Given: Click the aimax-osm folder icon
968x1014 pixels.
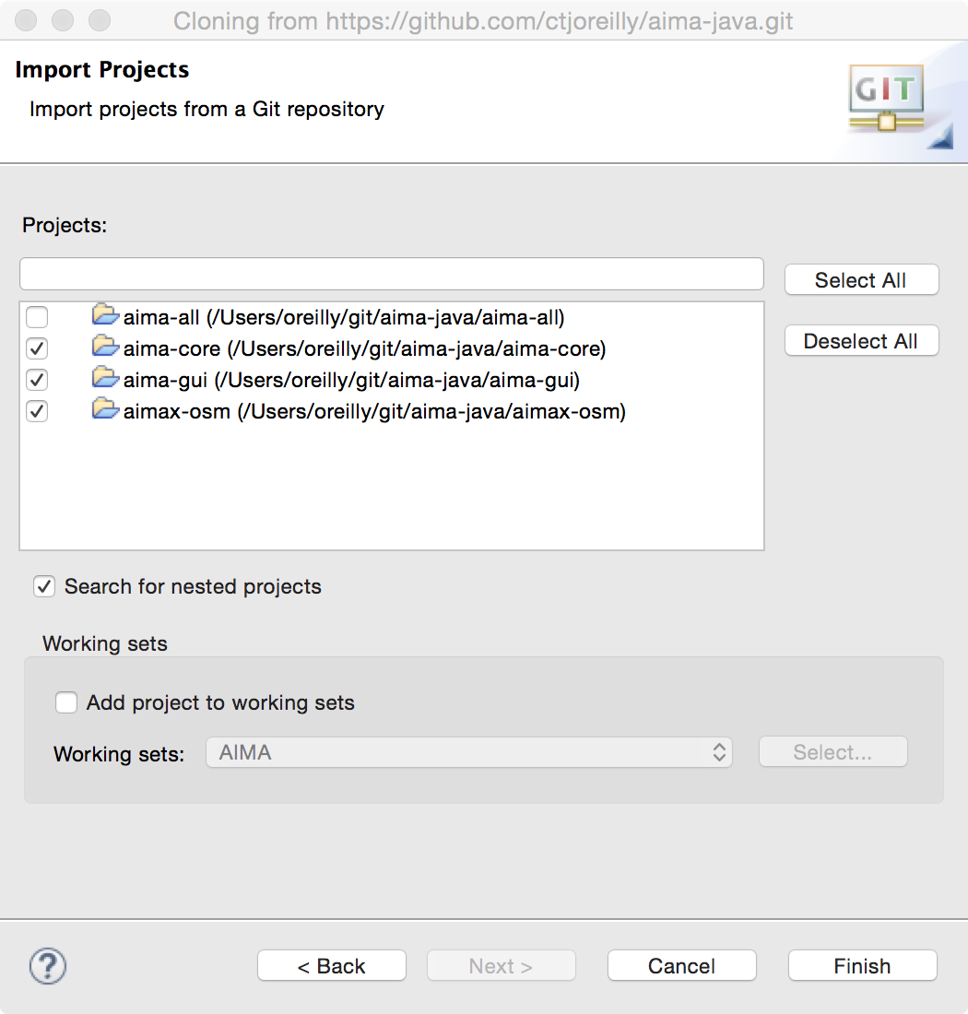Looking at the screenshot, I should [x=106, y=410].
